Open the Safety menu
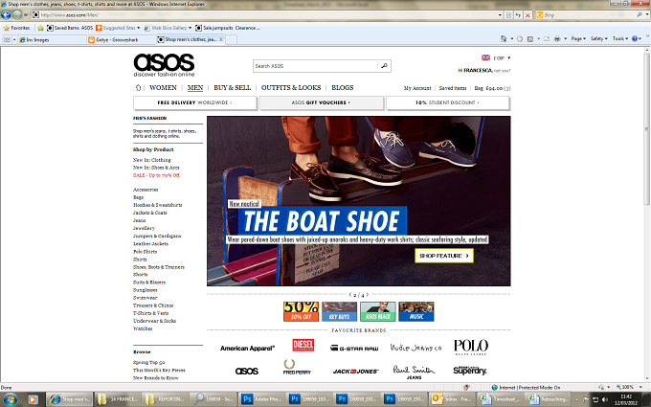 click(x=598, y=38)
